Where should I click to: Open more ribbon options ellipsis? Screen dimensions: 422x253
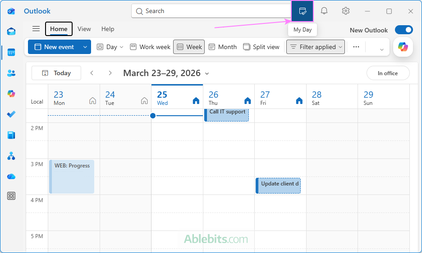tap(356, 47)
